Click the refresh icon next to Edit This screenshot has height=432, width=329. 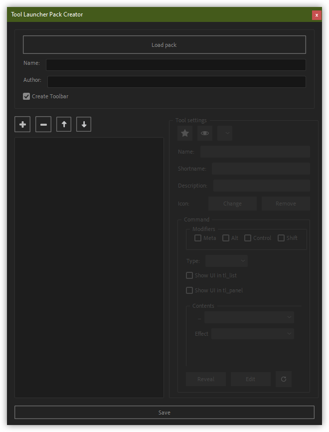point(284,379)
